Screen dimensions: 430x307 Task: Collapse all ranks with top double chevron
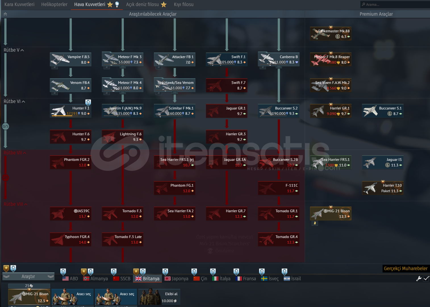pos(5,14)
